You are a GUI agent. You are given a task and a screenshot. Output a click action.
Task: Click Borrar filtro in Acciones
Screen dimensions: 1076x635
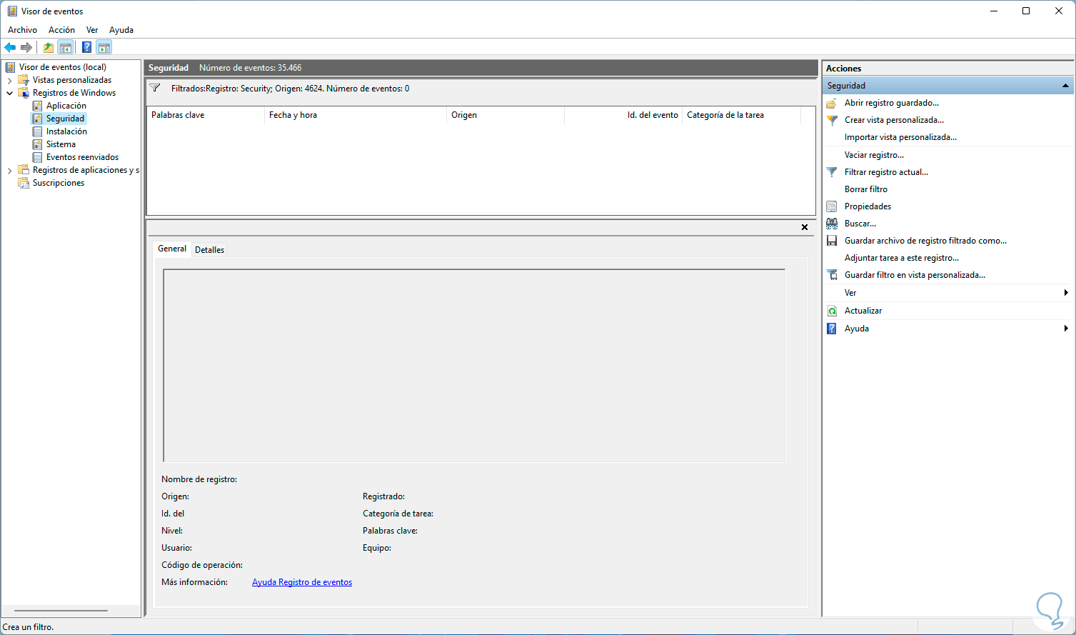(866, 189)
